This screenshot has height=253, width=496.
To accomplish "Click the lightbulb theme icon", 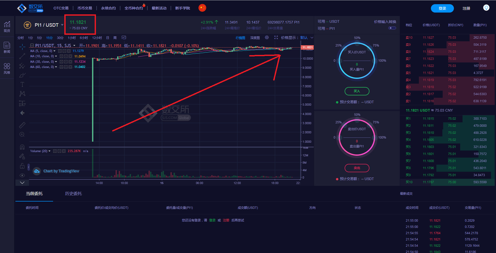I will tap(486, 8).
